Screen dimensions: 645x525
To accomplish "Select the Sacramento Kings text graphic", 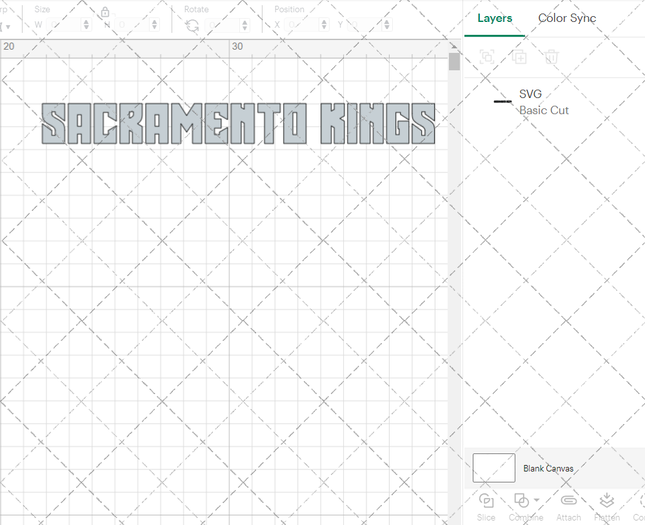I will pos(238,123).
